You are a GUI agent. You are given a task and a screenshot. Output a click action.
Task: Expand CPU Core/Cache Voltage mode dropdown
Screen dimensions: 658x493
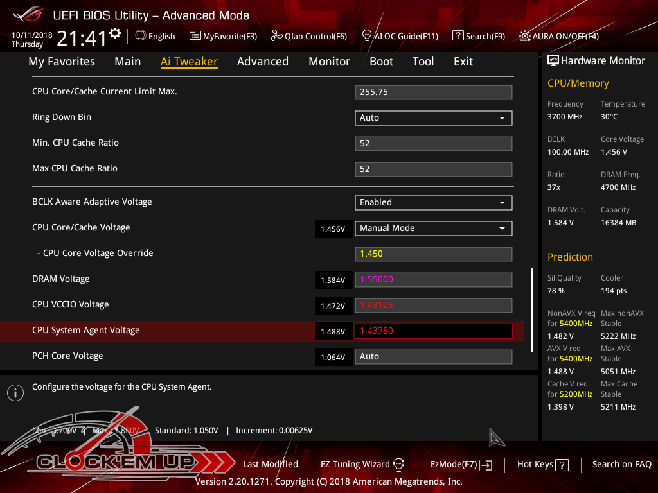point(433,228)
